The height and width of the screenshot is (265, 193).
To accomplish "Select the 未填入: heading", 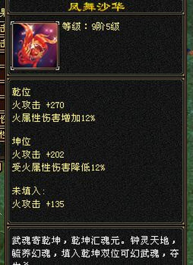I will (x=28, y=191).
